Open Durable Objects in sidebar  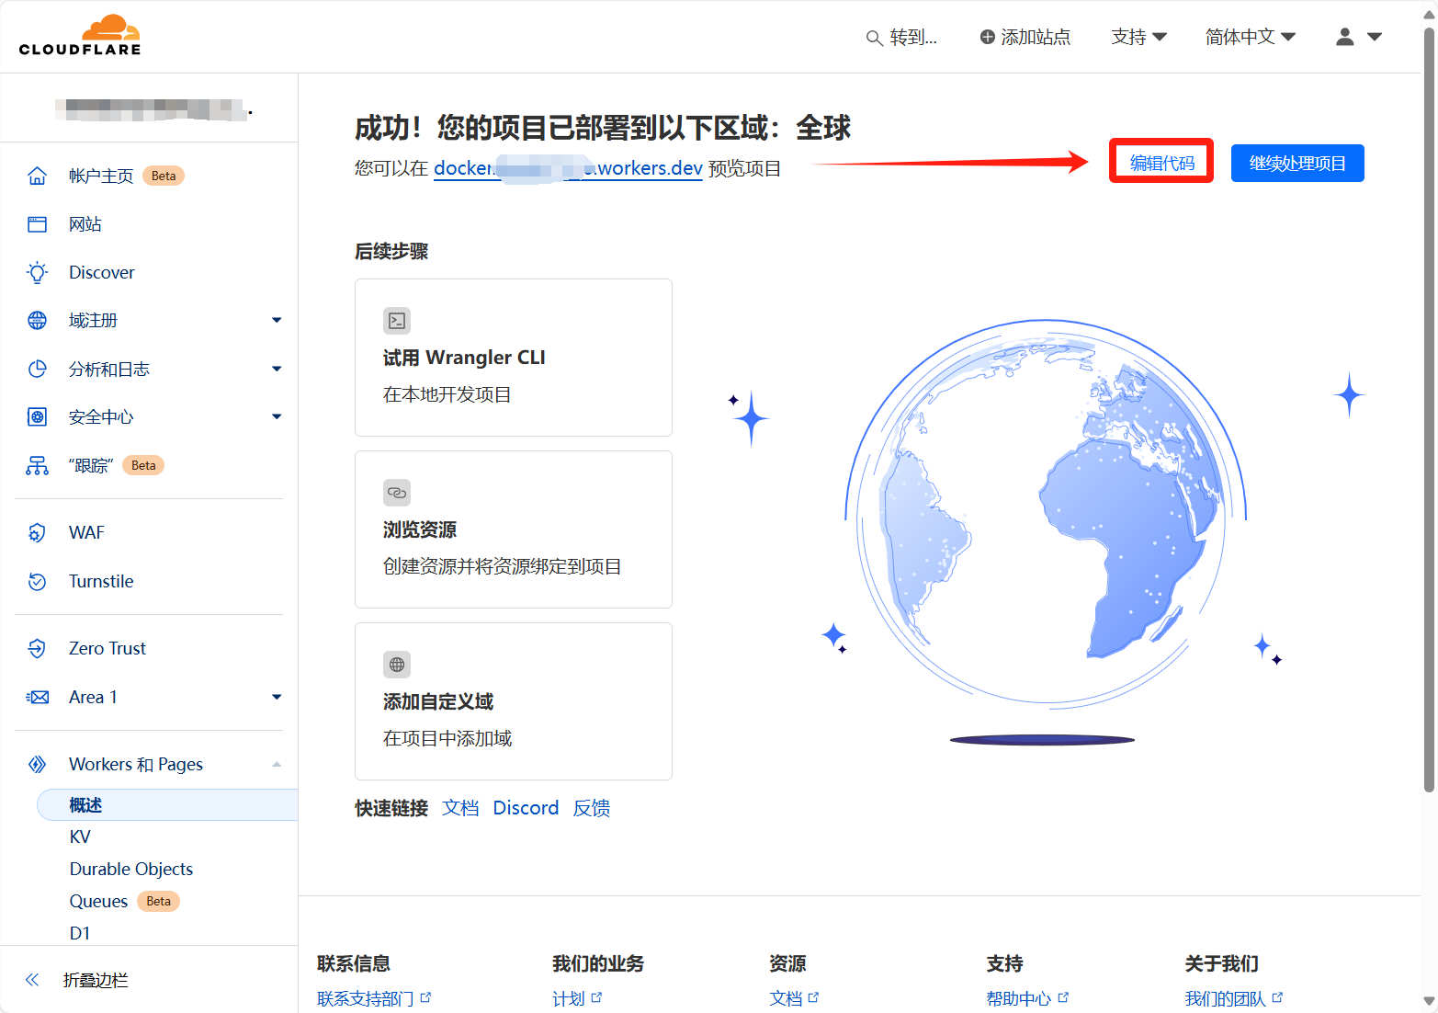click(x=131, y=870)
